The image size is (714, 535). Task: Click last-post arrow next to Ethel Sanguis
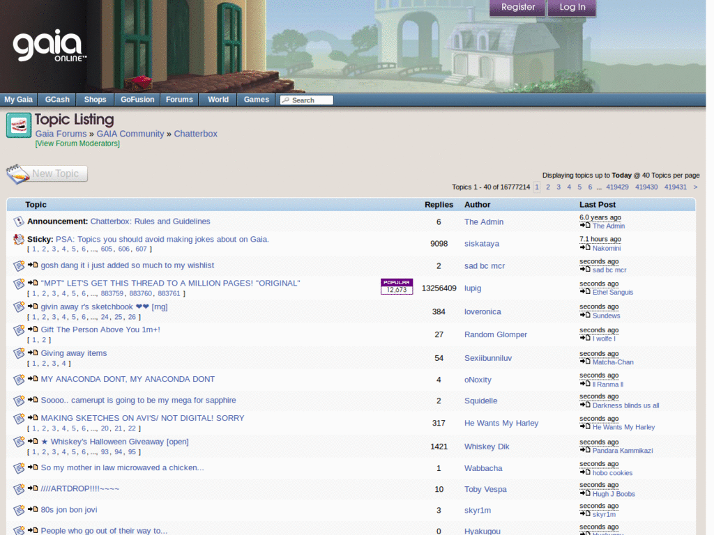point(584,292)
